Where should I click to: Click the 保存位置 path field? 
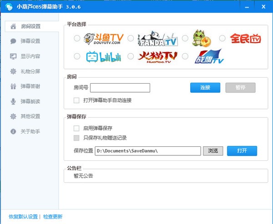pyautogui.click(x=148, y=151)
